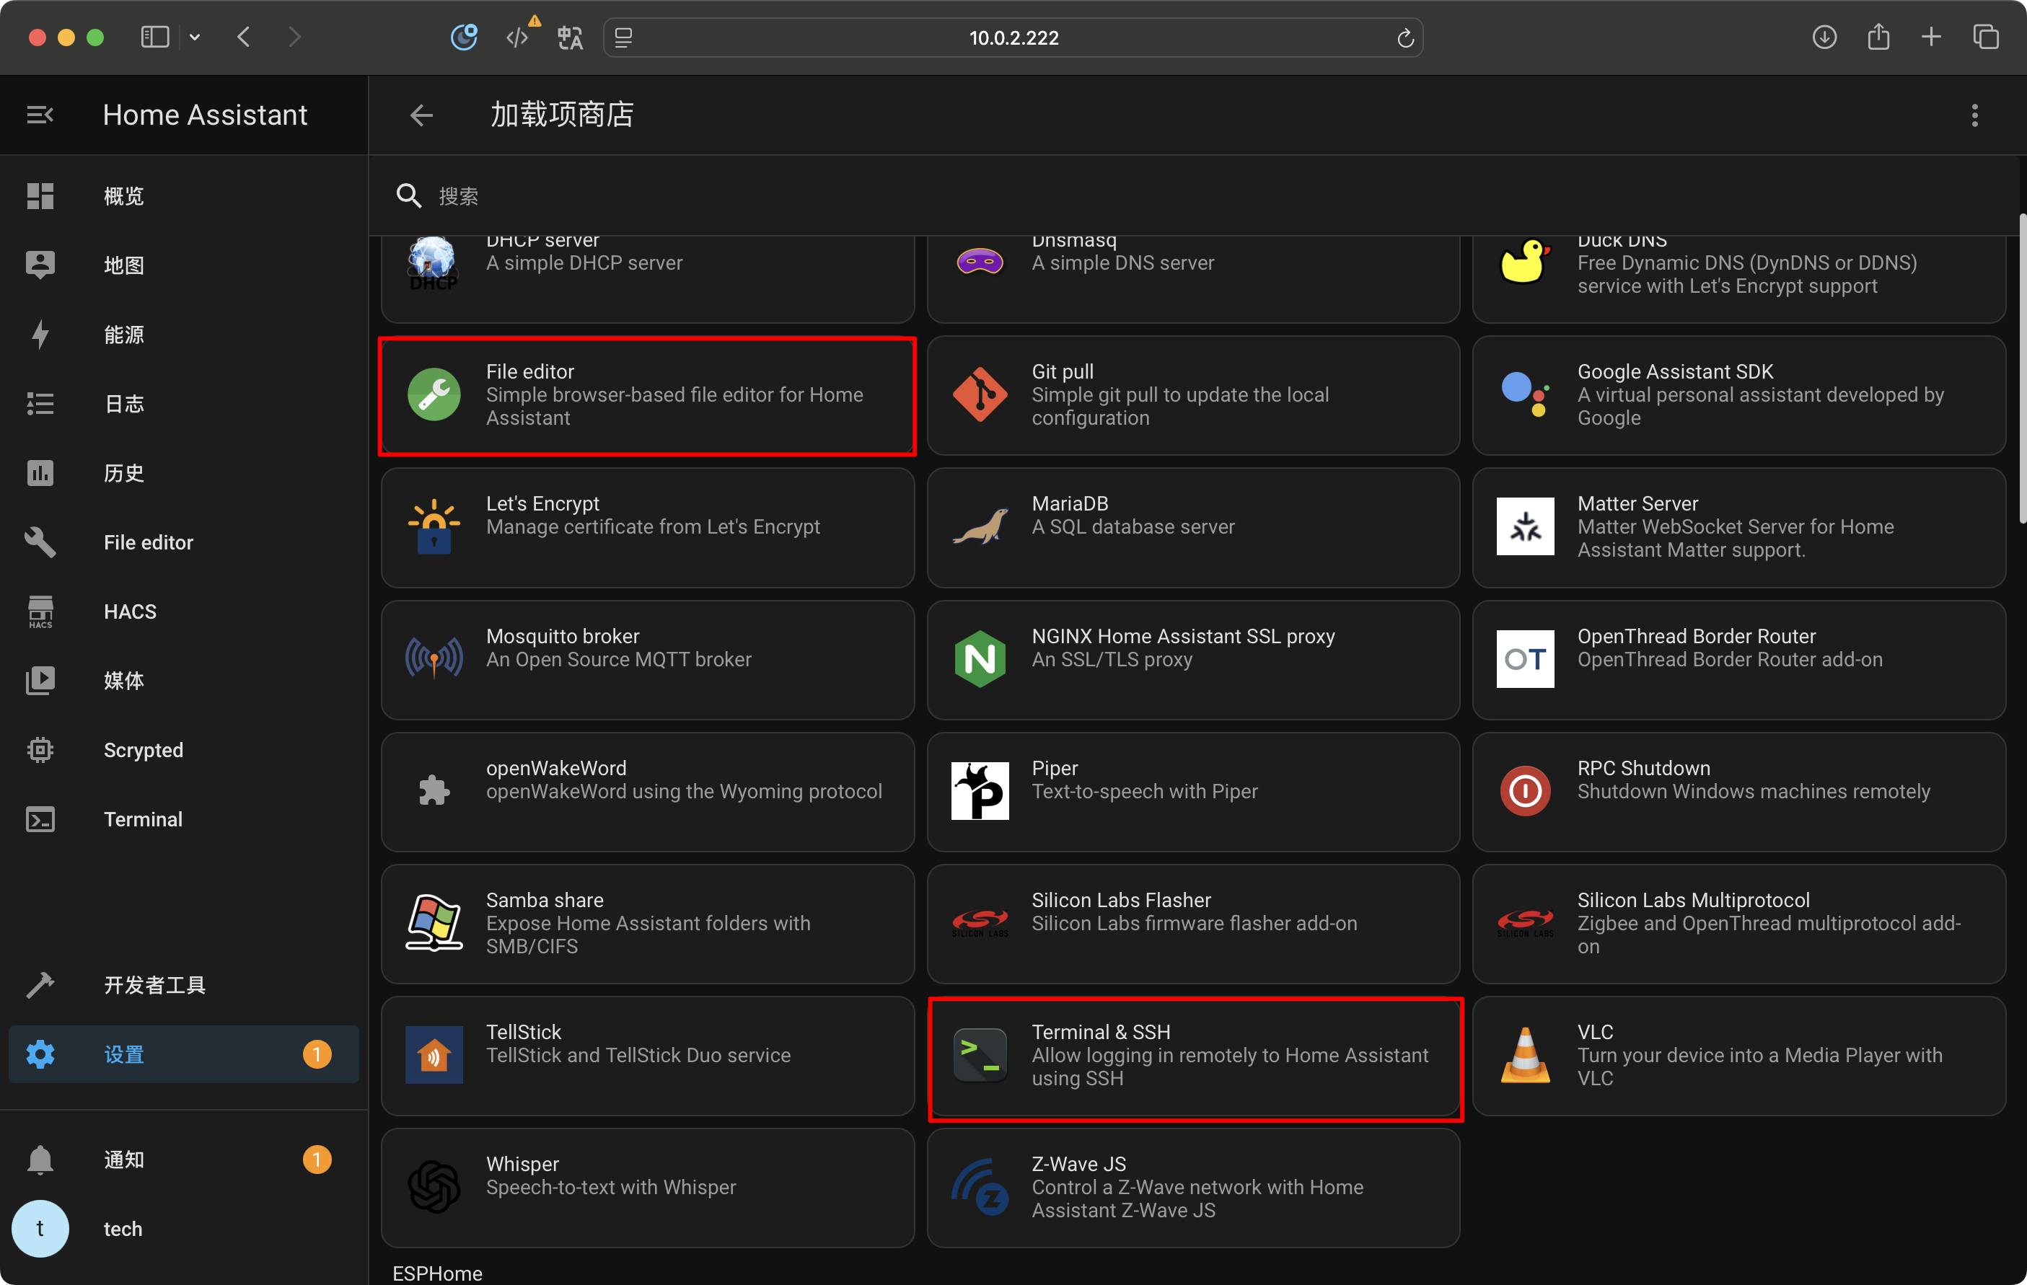Open the 能源 energy page
The image size is (2027, 1285).
tap(183, 334)
